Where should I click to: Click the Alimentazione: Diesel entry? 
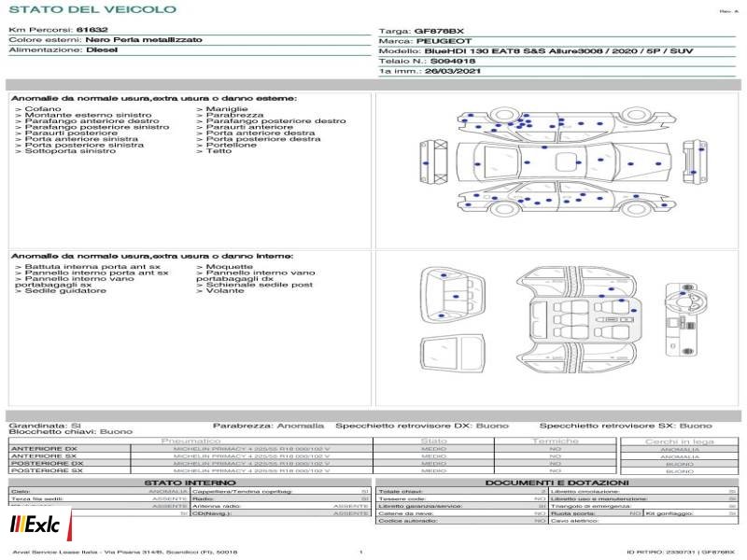click(x=63, y=49)
